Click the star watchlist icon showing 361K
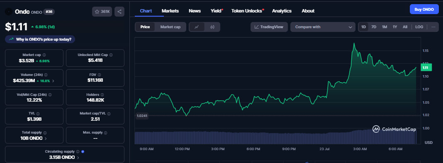 point(102,12)
